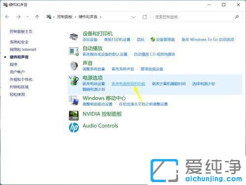Select 硬件和声音 in the breadcrumb
This screenshot has width=246, height=185.
click(88, 17)
